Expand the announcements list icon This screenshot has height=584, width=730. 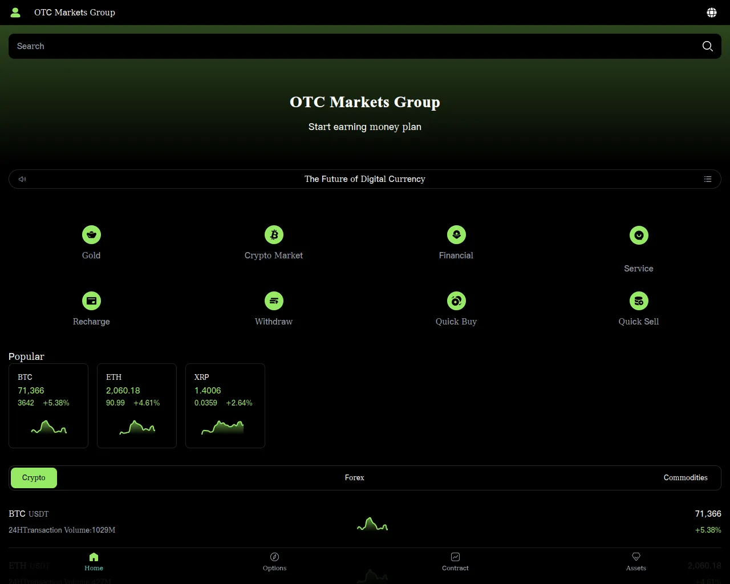[x=708, y=179]
